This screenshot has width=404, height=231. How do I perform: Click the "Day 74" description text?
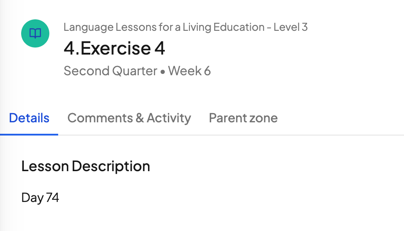(40, 198)
